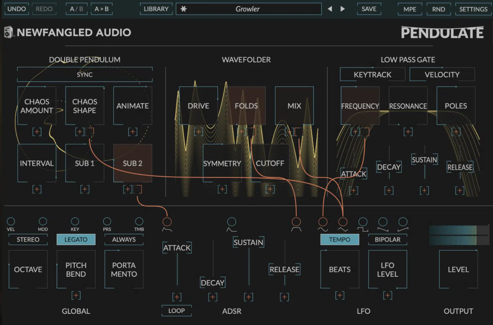493x325 pixels.
Task: Click the TMB modulation source circle
Action: point(139,221)
